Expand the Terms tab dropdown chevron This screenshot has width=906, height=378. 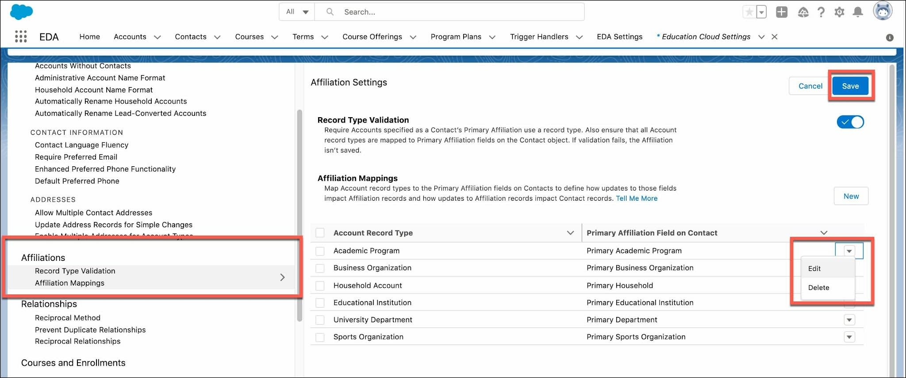pos(324,37)
